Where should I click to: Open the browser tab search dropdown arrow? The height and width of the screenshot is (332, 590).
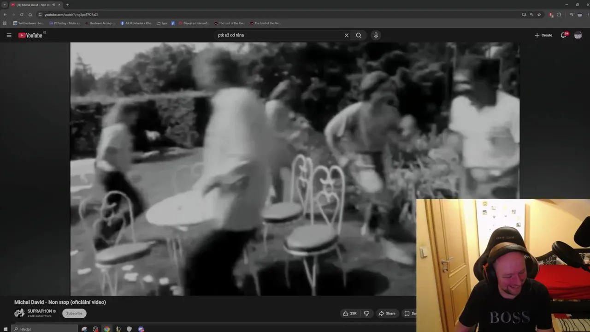coord(5,5)
